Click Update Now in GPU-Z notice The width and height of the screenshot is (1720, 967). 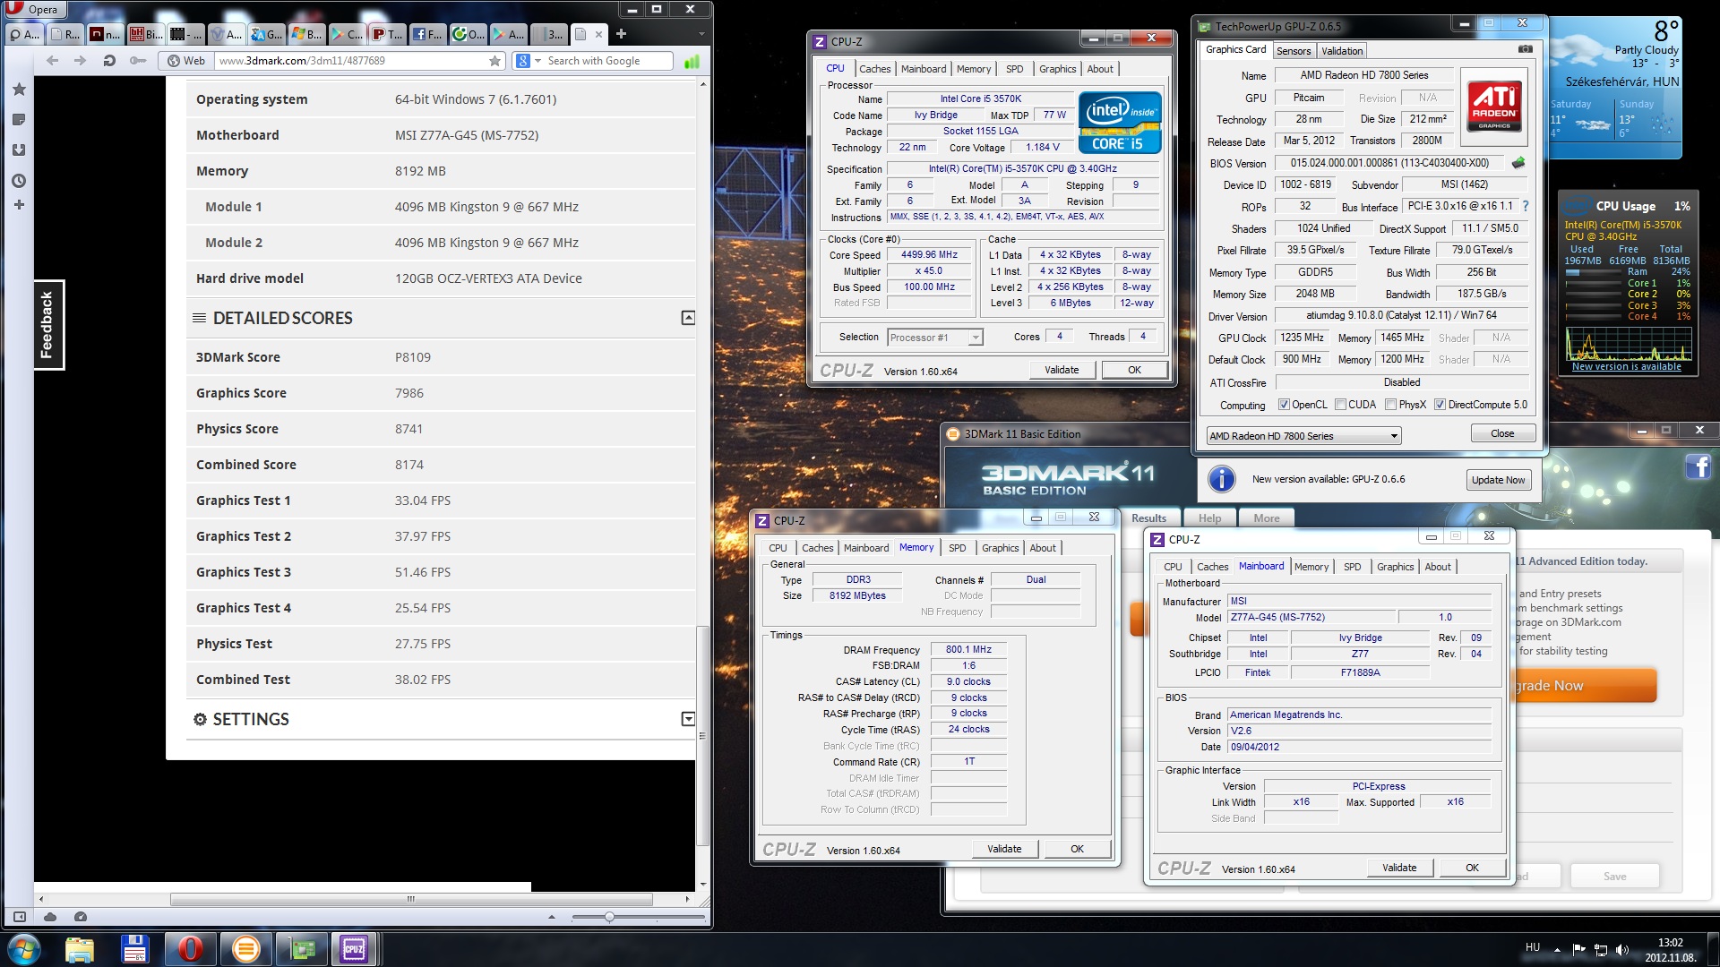click(1498, 480)
